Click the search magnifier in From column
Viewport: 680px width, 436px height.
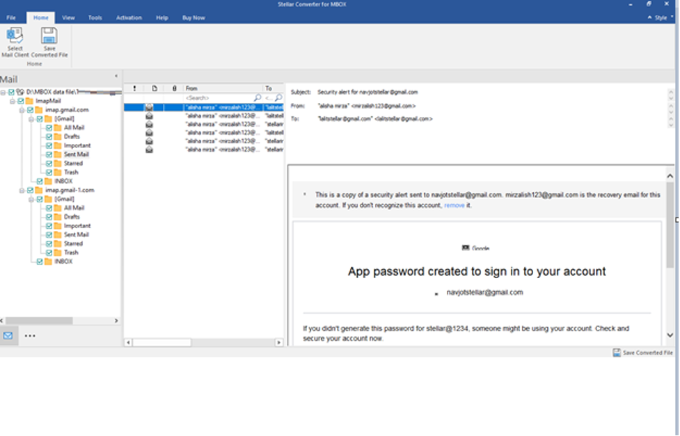(257, 98)
